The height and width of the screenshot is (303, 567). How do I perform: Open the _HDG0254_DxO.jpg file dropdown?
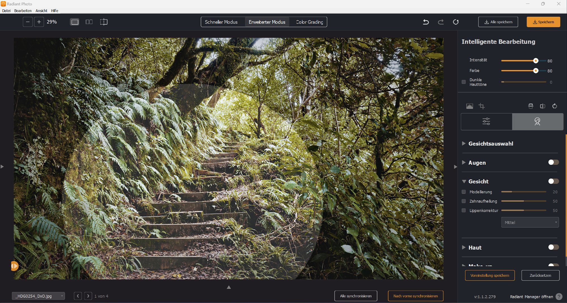point(38,296)
